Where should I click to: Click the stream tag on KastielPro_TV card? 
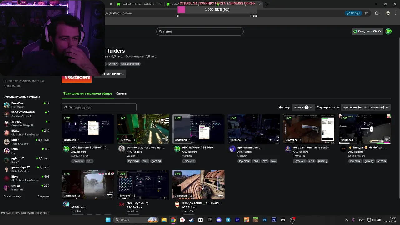tap(382, 161)
